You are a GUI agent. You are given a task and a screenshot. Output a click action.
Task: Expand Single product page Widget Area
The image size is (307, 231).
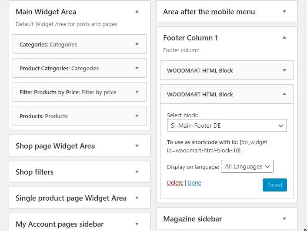pyautogui.click(x=137, y=198)
